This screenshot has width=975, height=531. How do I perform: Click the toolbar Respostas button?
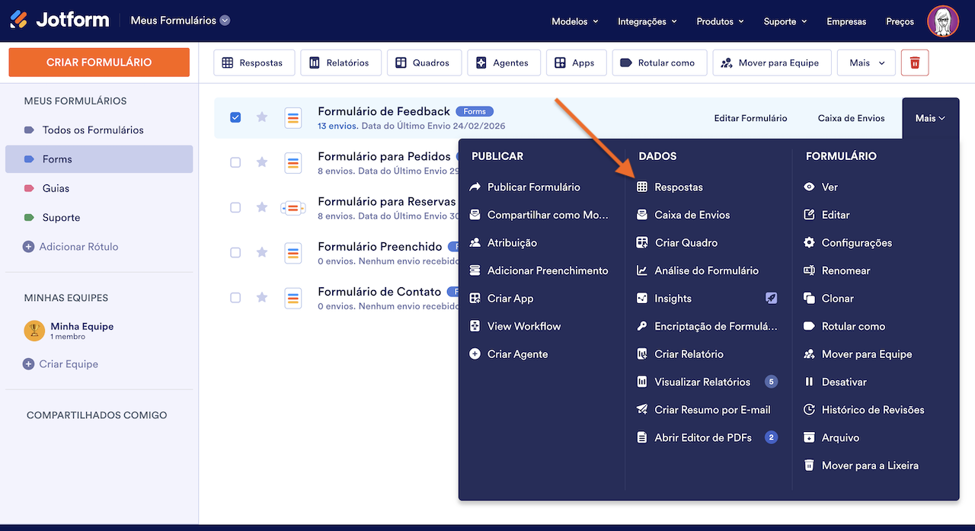(x=254, y=62)
